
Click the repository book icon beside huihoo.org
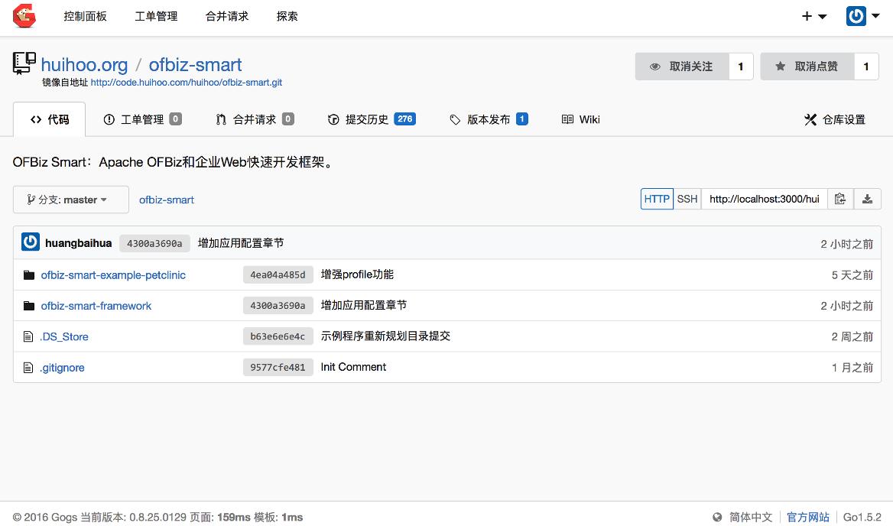tap(24, 63)
